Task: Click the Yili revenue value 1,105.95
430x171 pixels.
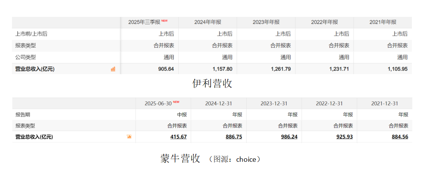Action: click(x=398, y=69)
